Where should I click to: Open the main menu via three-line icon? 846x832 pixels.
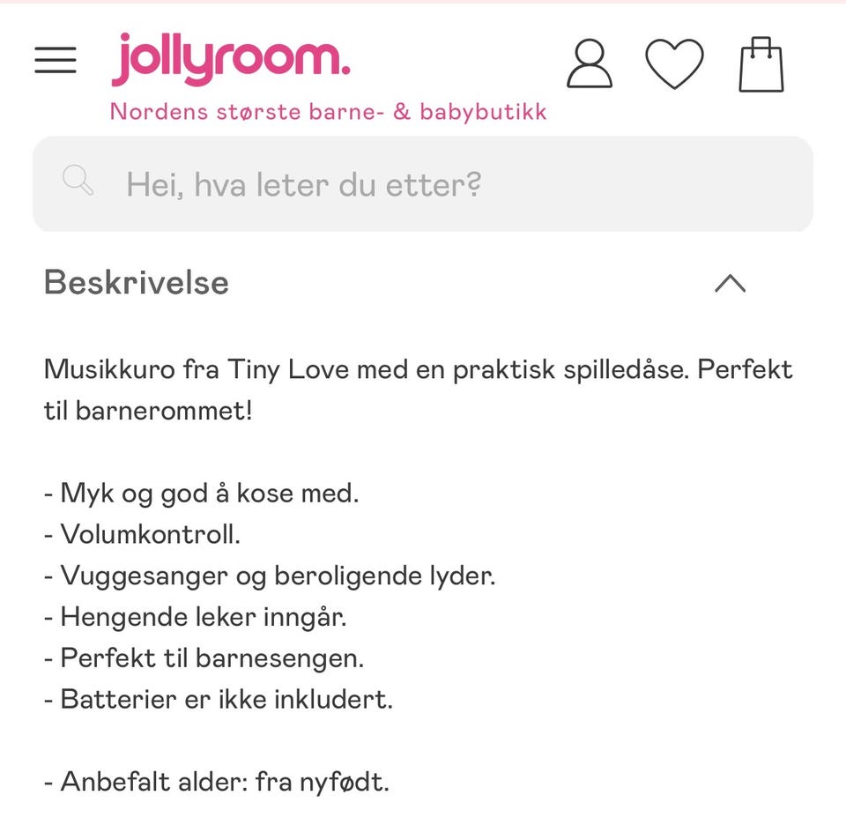click(x=55, y=60)
